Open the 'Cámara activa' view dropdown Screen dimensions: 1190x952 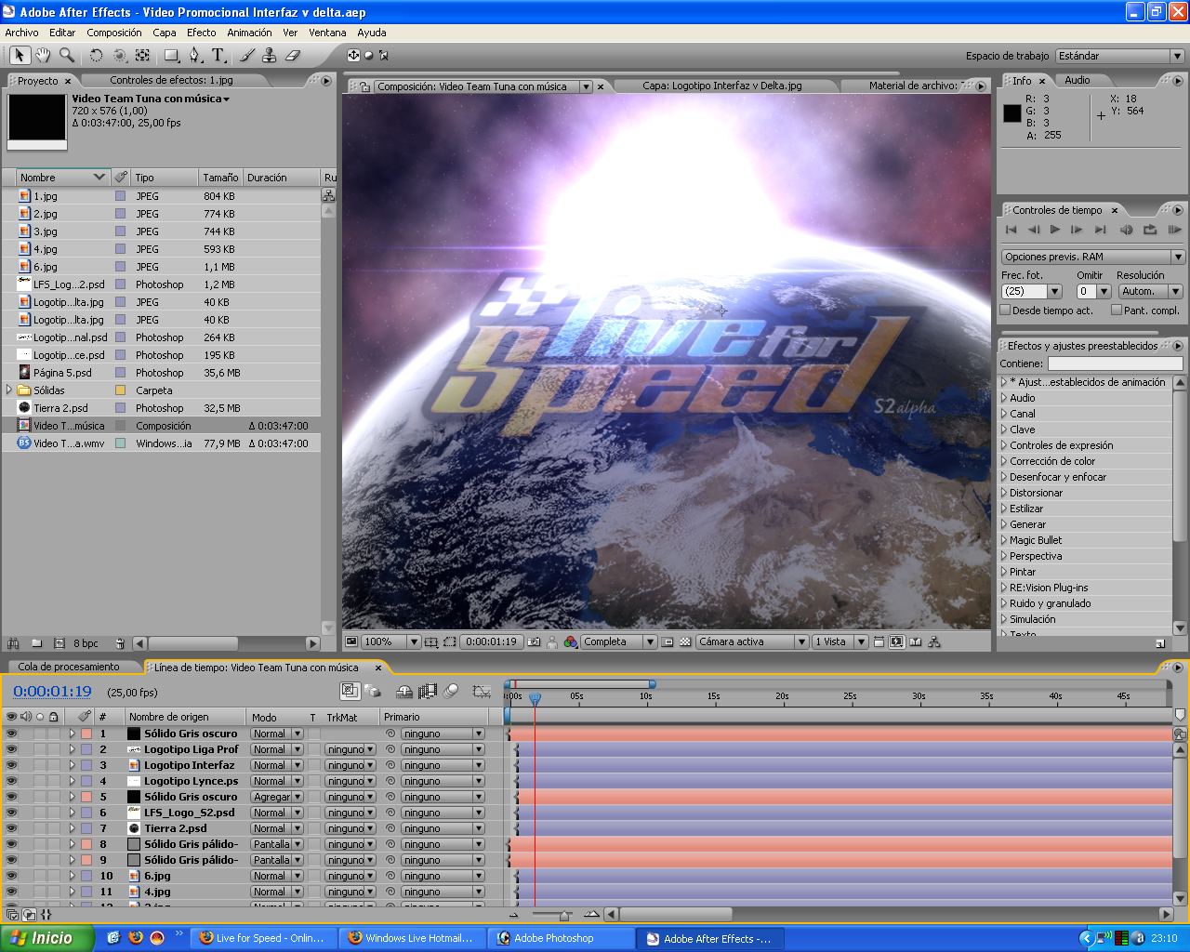coord(752,641)
